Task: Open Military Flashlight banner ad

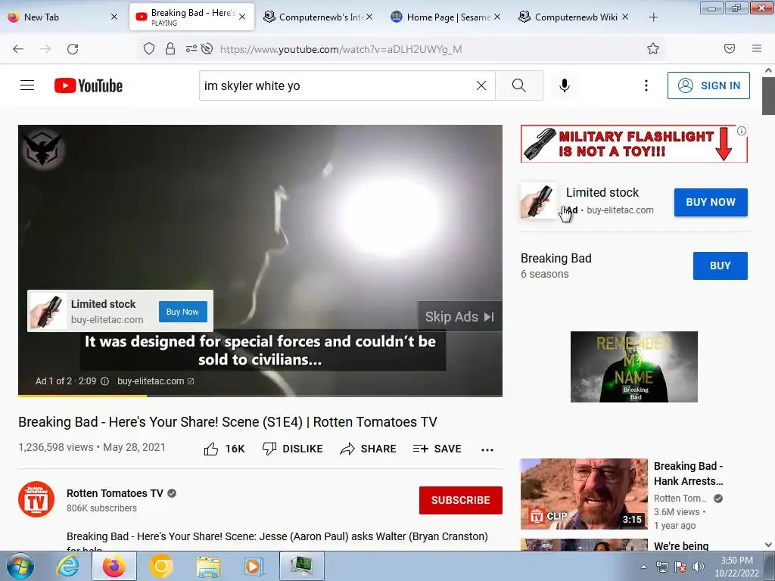Action: tap(634, 144)
